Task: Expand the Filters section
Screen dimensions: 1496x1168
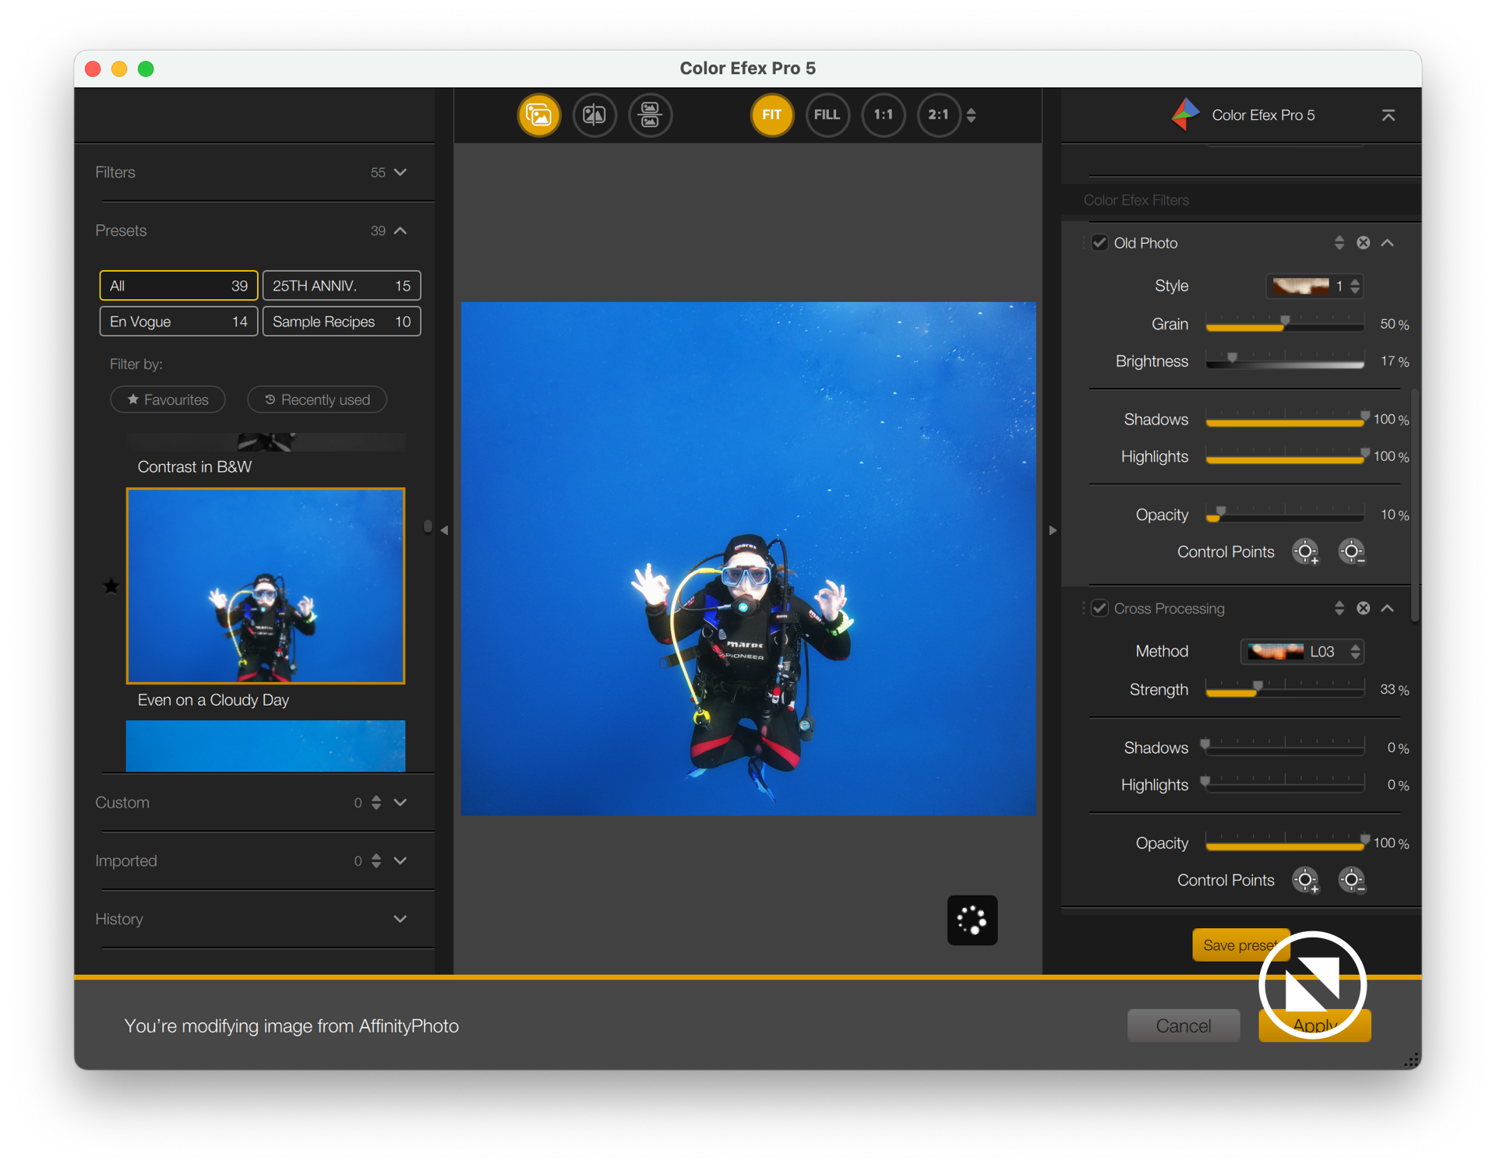Action: 400,172
